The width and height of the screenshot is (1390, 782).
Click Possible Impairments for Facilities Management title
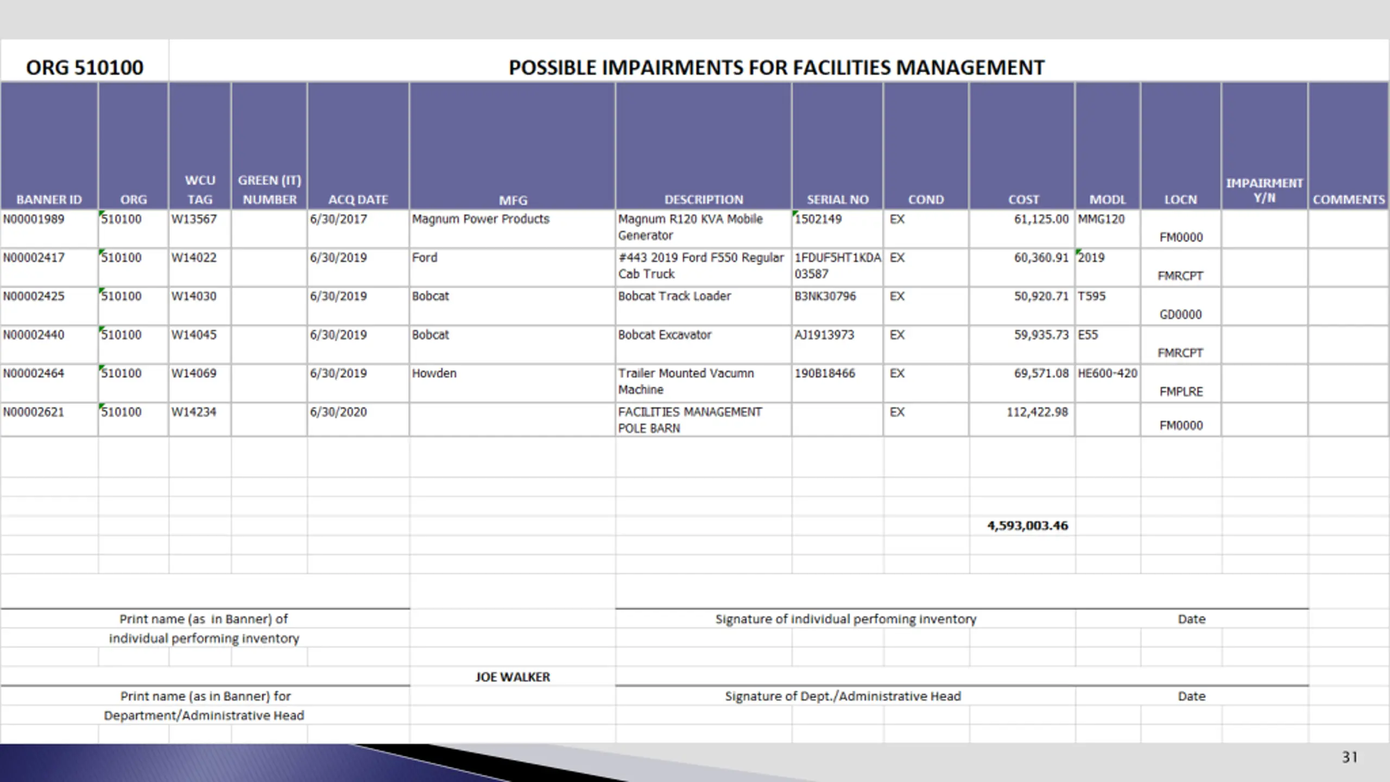coord(776,67)
